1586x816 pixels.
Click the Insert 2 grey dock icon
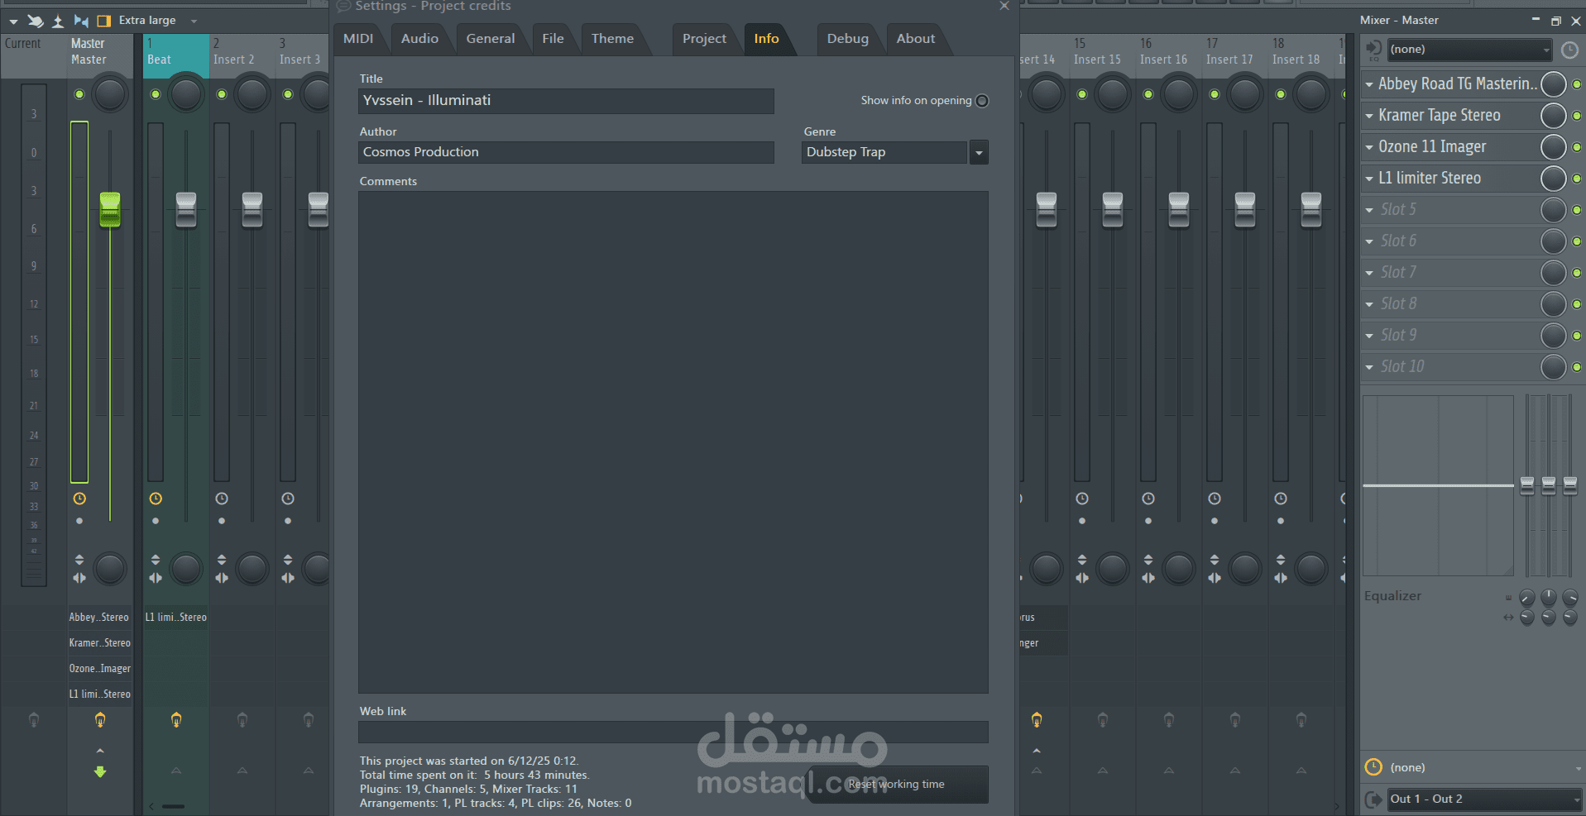click(x=242, y=720)
